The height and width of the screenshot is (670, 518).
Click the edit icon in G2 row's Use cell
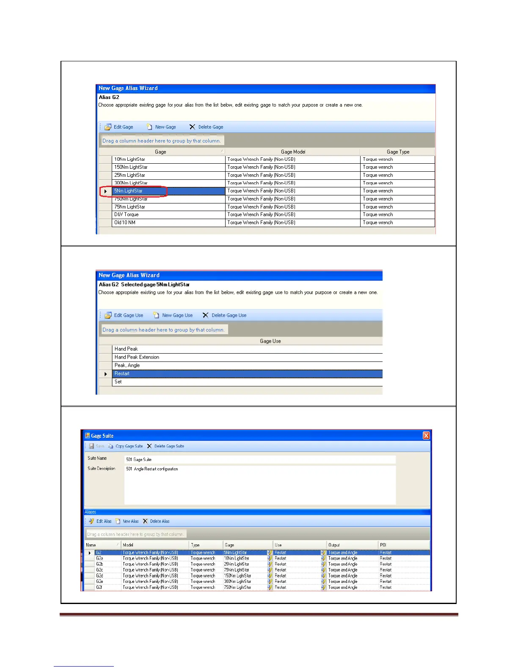[x=324, y=552]
